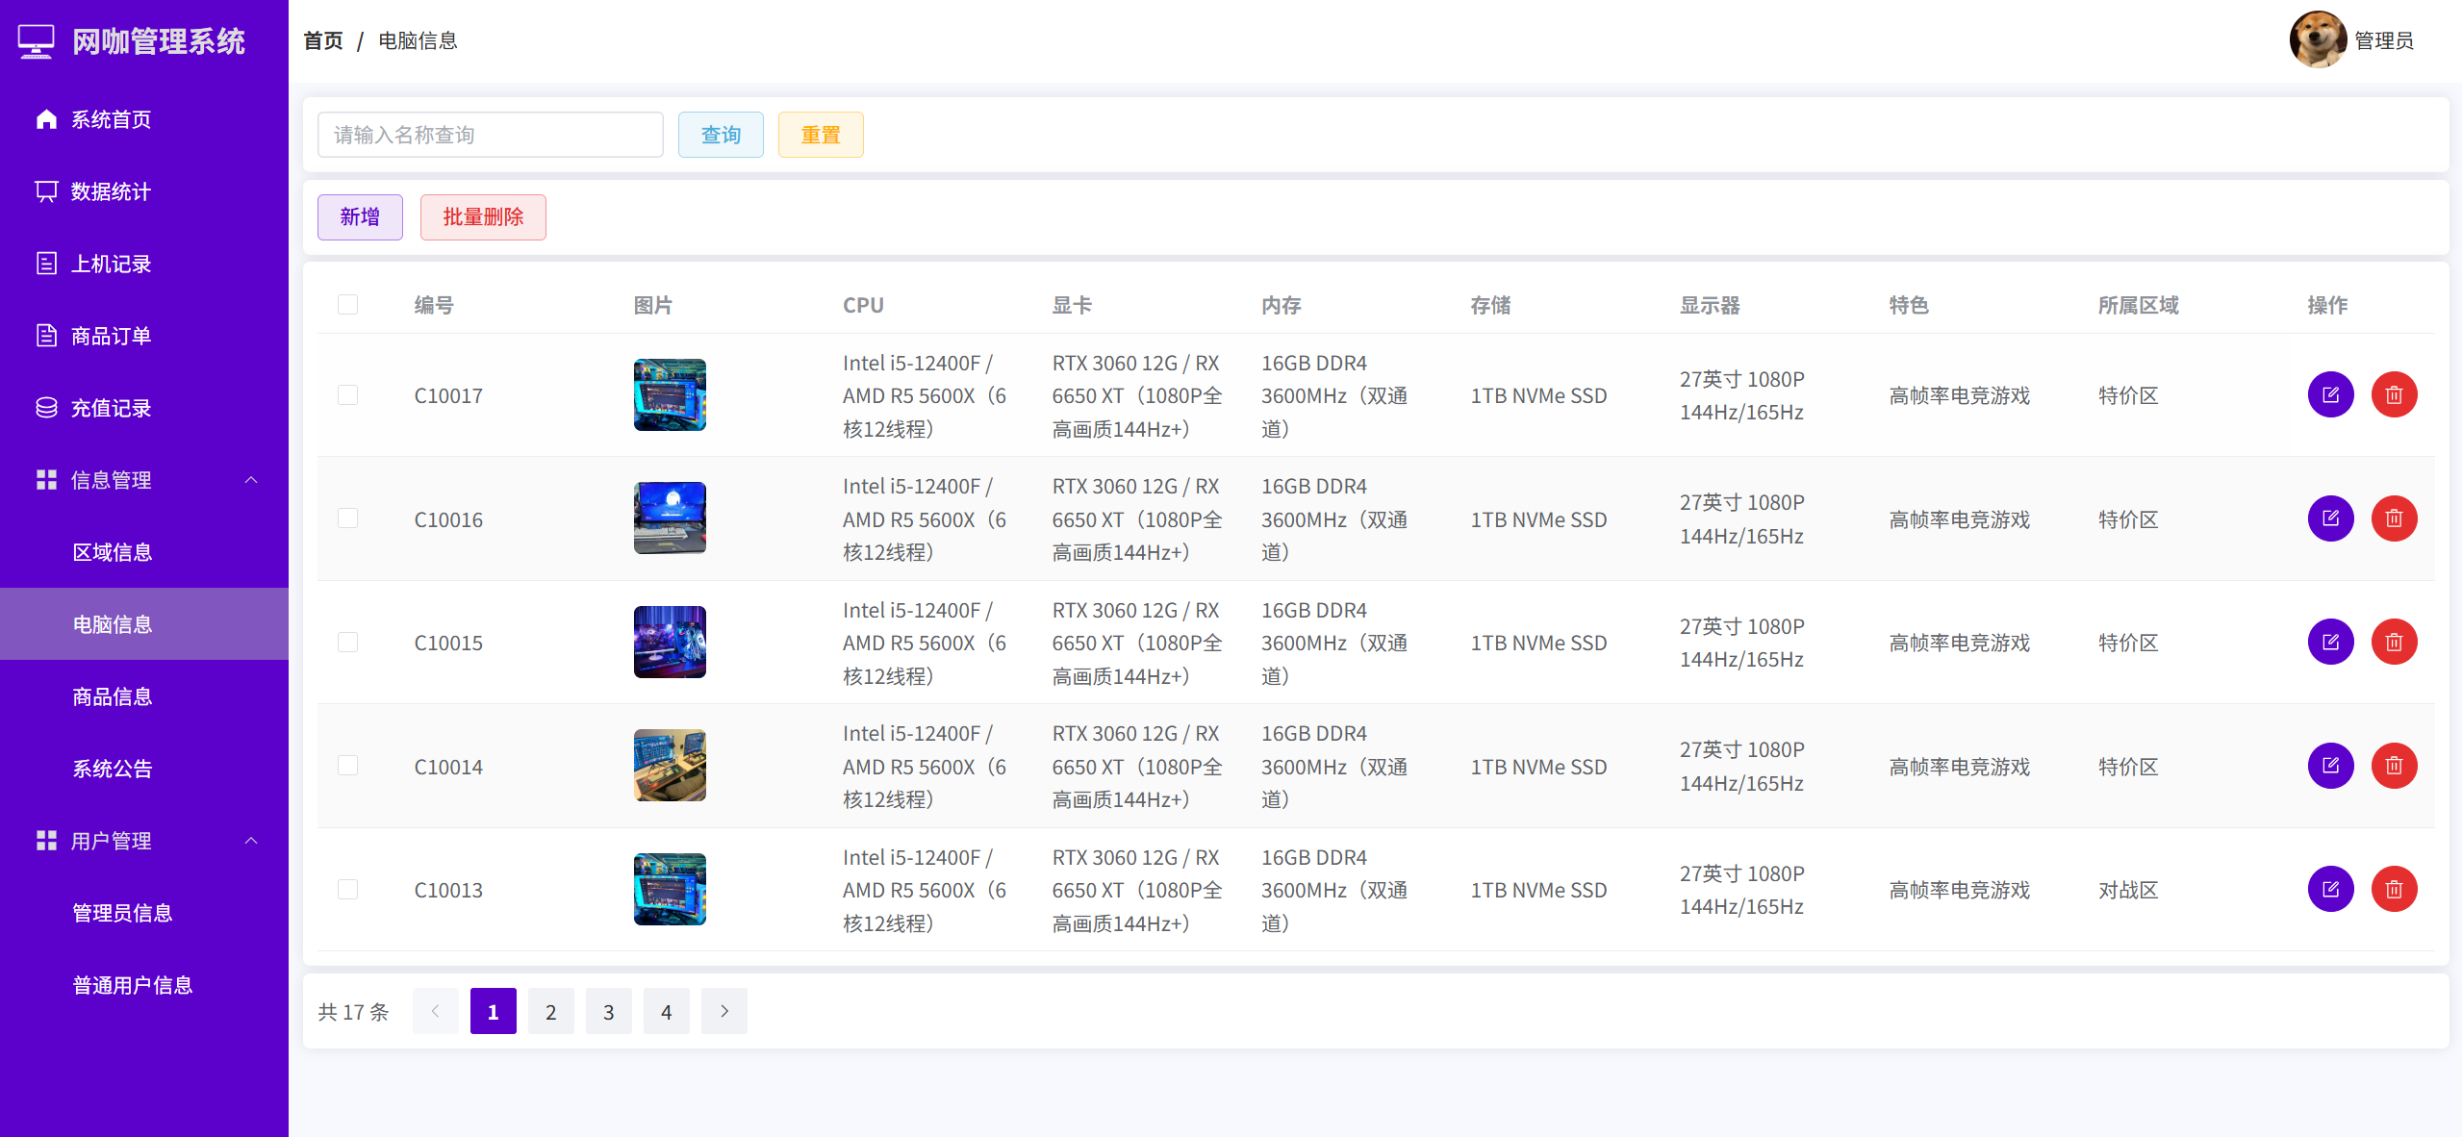Collapse the 用户管理 menu group
The width and height of the screenshot is (2462, 1137).
[x=251, y=841]
